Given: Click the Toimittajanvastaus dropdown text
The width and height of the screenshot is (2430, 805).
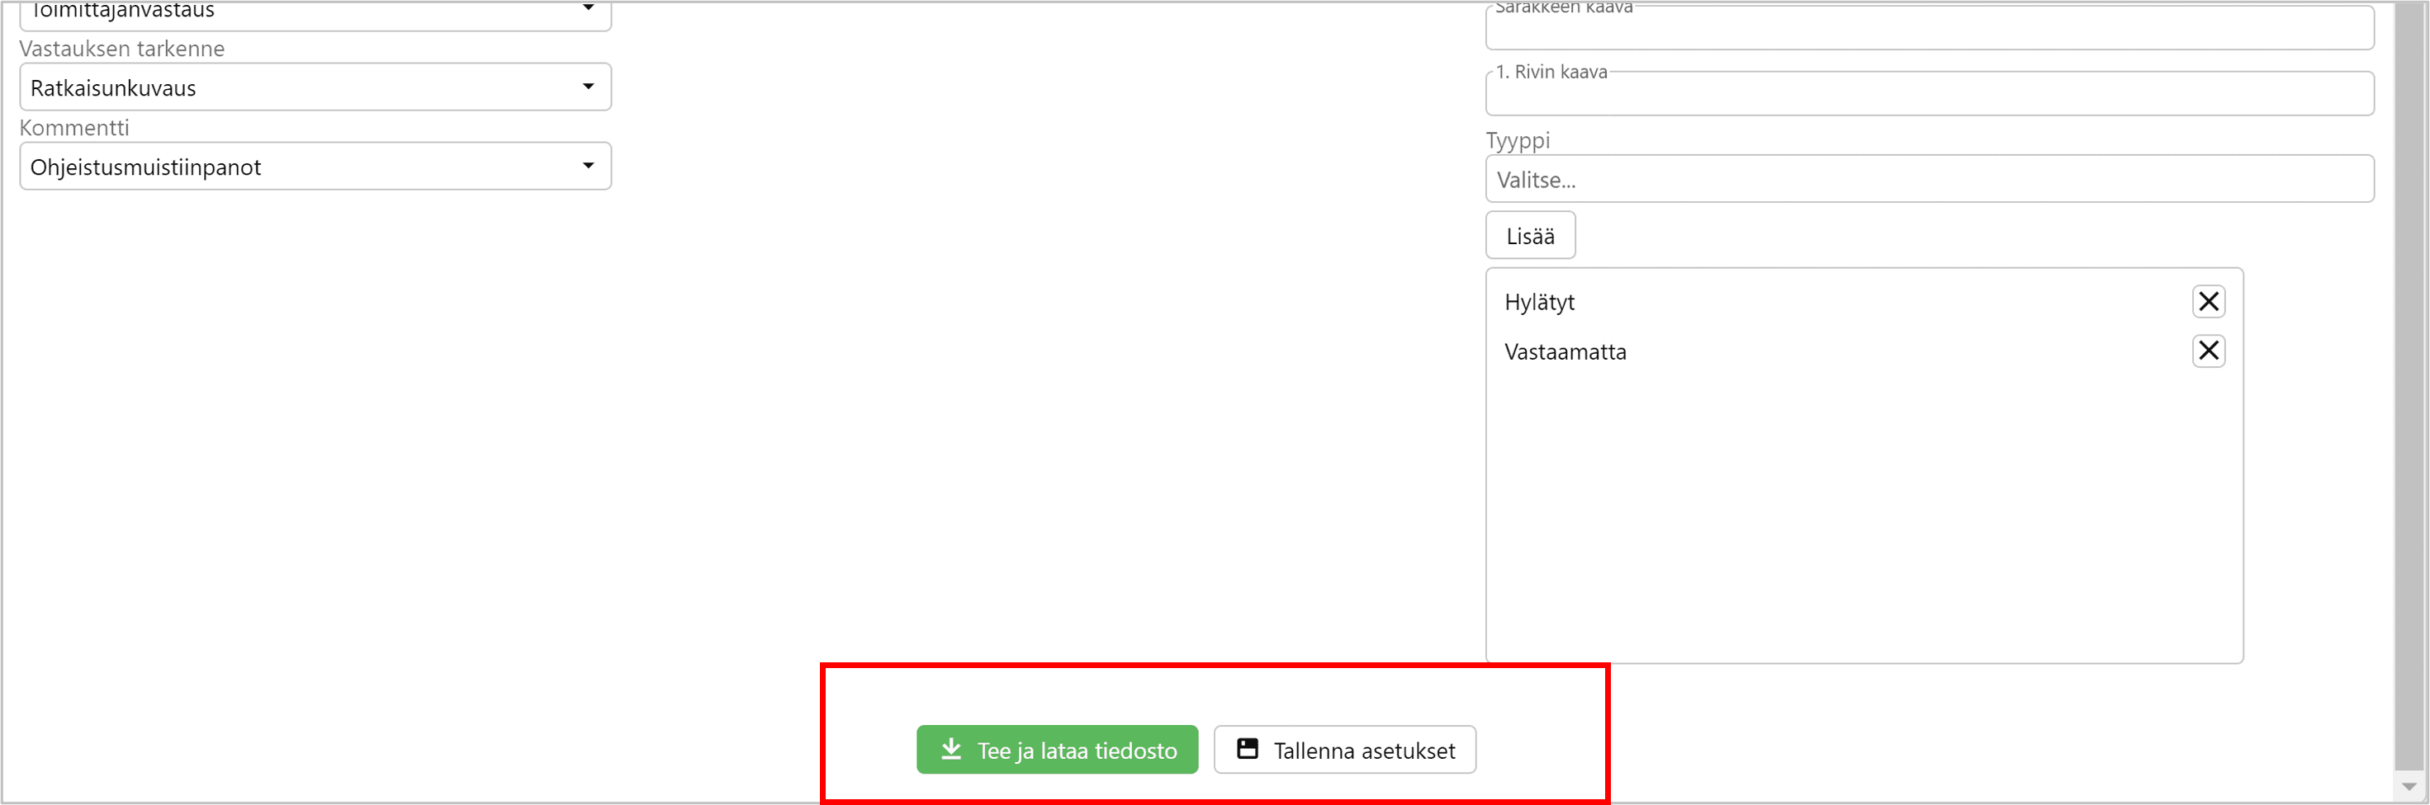Looking at the screenshot, I should [123, 11].
